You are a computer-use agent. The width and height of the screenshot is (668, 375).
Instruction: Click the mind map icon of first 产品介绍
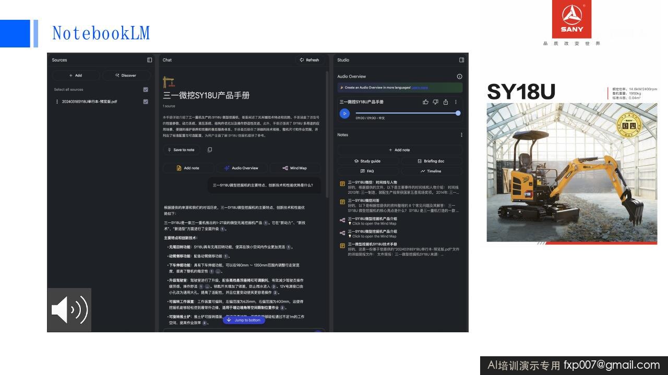tap(342, 220)
